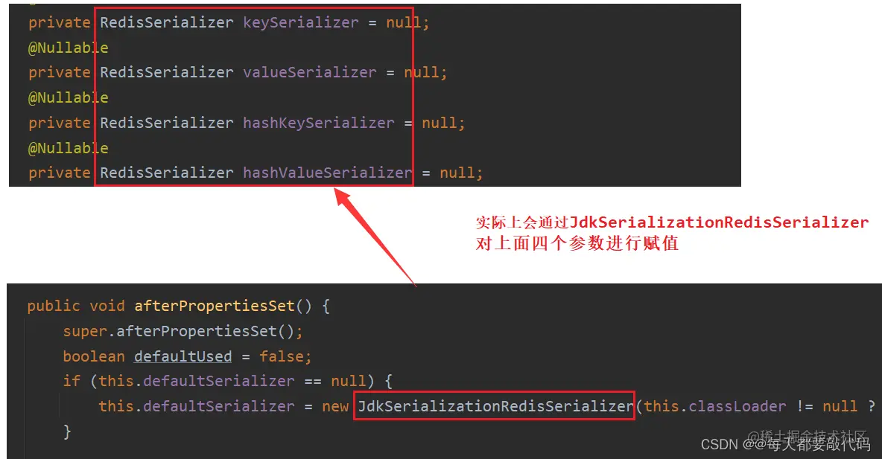Click the 'new' keyword
The width and height of the screenshot is (882, 459).
click(x=335, y=406)
